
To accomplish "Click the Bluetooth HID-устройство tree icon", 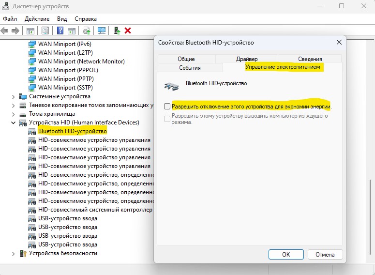I will pyautogui.click(x=32, y=131).
